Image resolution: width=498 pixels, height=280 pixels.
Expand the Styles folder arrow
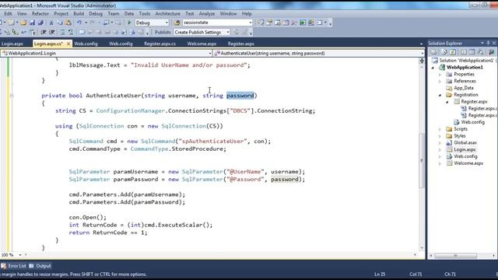[440, 136]
